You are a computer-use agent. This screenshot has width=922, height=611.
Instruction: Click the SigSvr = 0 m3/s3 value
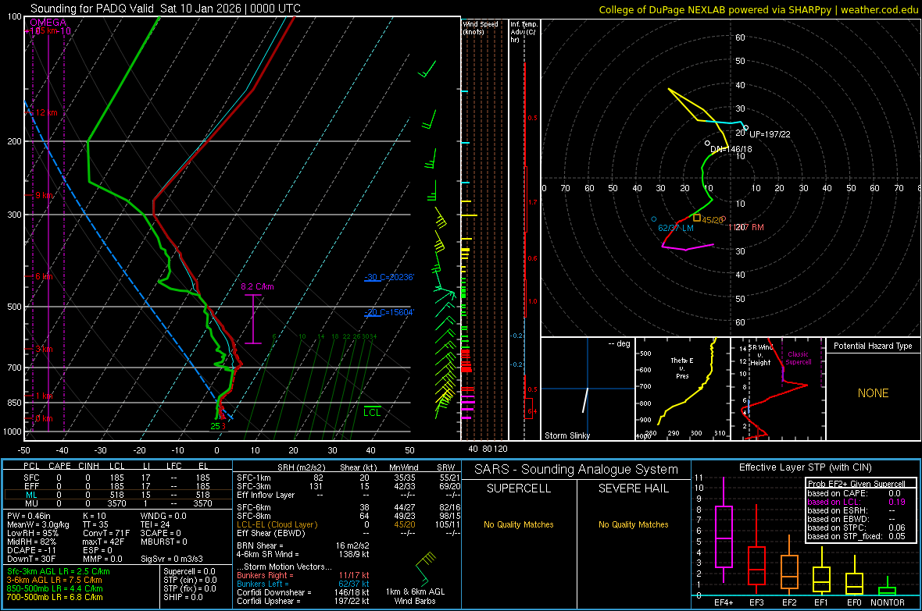pos(172,559)
